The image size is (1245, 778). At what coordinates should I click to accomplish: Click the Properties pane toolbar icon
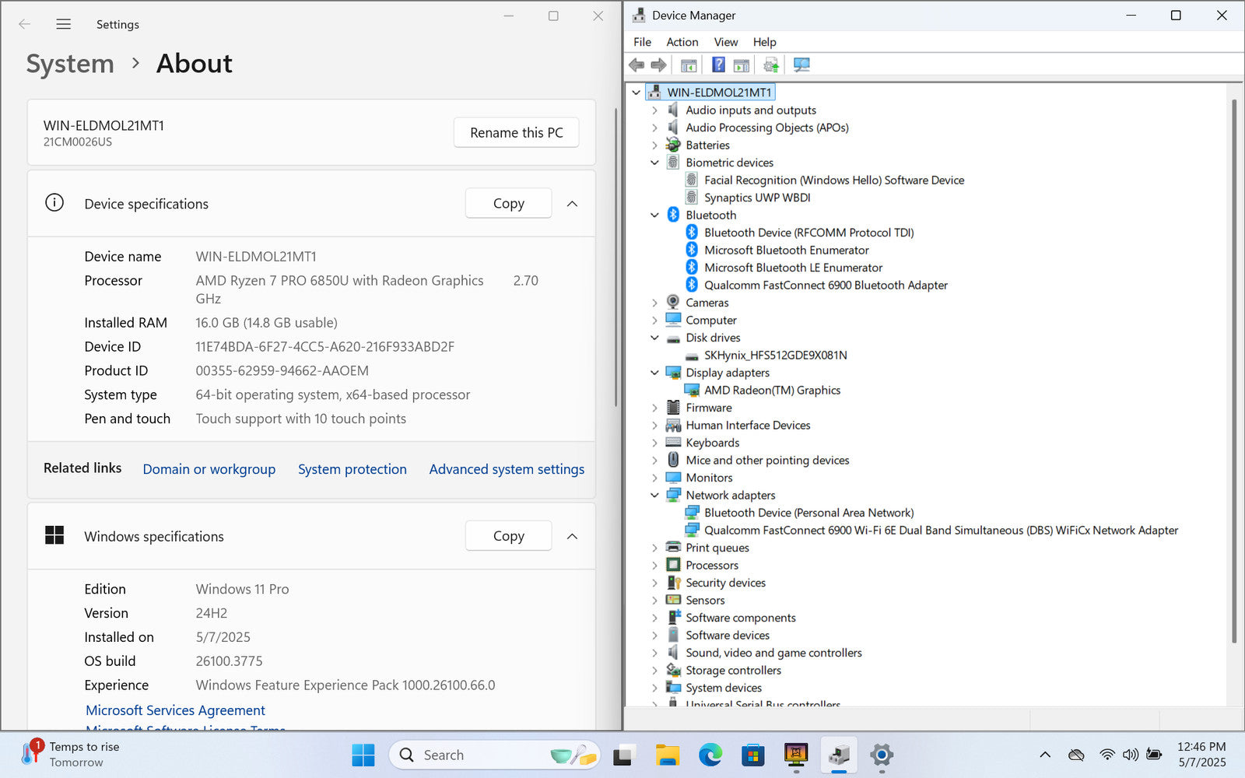tap(742, 65)
